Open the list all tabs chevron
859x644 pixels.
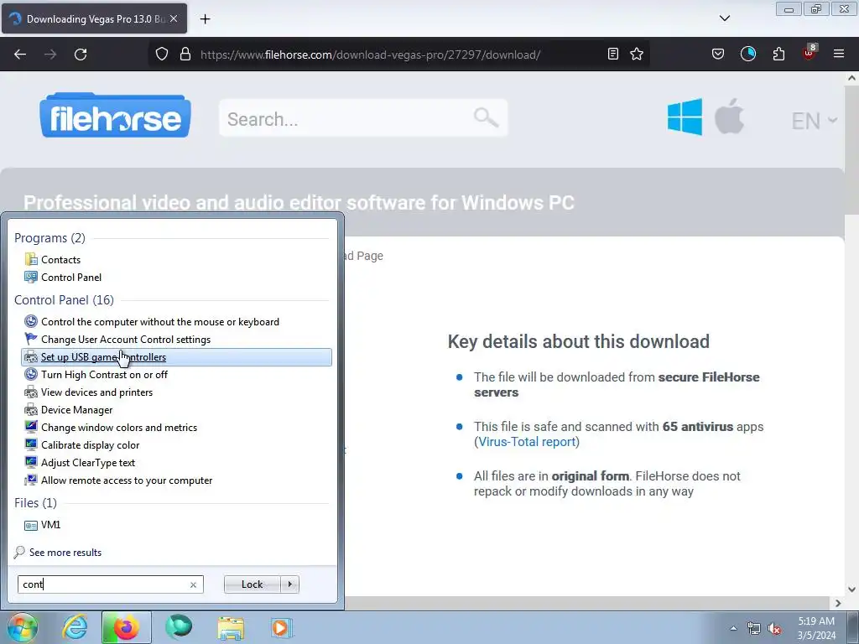724,18
